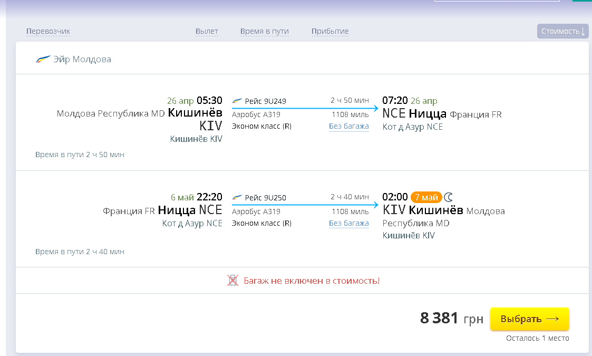Sort by Время в пути header
Image resolution: width=592 pixels, height=356 pixels.
(x=264, y=31)
